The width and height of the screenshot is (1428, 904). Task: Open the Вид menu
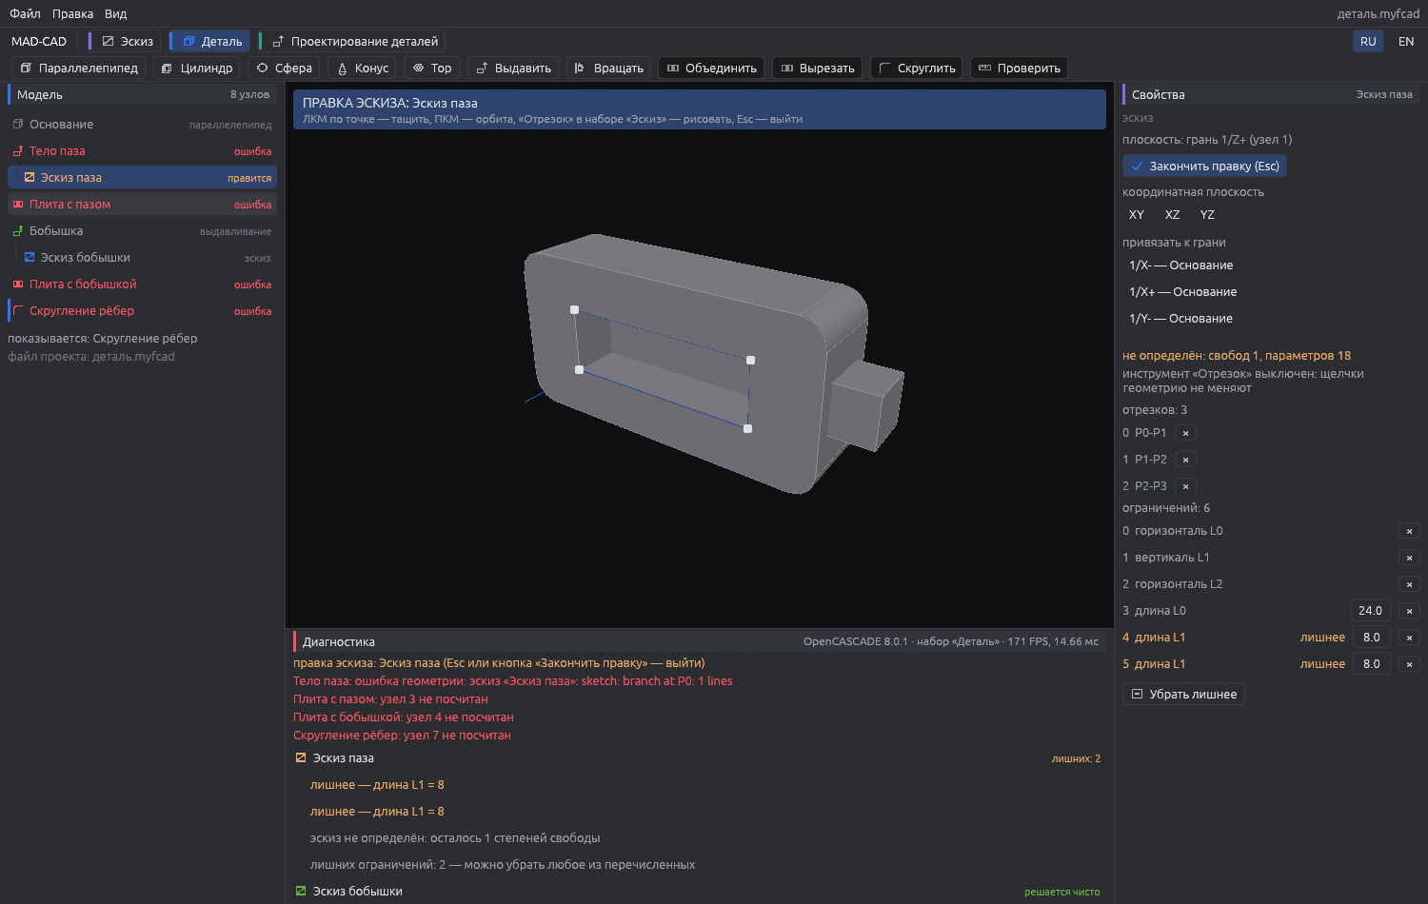pyautogui.click(x=115, y=13)
